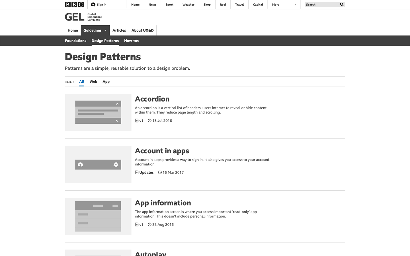
Task: Filter patterns by App
Action: (x=106, y=82)
